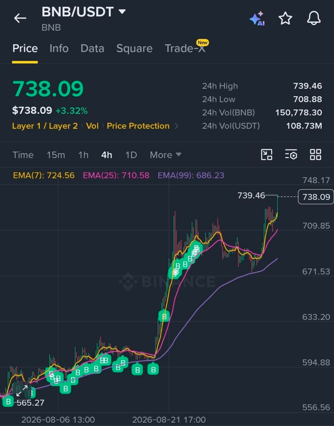Viewport: 334px width, 426px height.
Task: Open the More timeframes dropdown
Action: coord(166,155)
